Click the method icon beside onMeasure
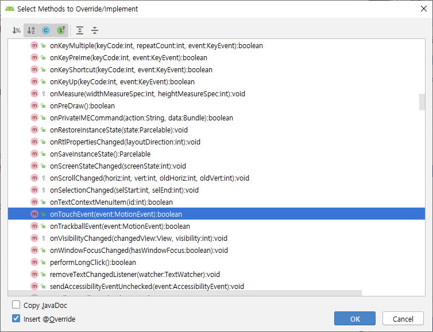The height and width of the screenshot is (332, 433). point(34,94)
